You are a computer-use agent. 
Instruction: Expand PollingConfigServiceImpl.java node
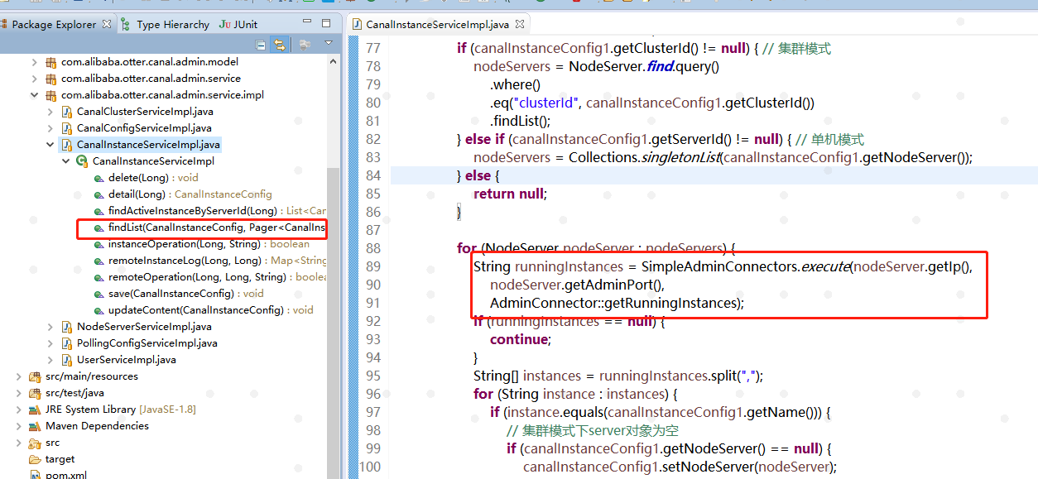(50, 343)
